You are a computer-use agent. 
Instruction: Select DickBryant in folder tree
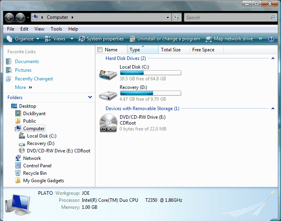click(x=34, y=114)
